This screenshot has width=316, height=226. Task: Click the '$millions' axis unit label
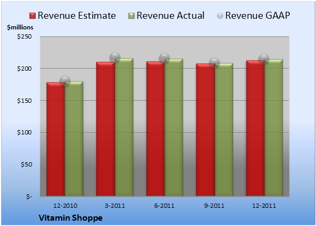coord(20,27)
